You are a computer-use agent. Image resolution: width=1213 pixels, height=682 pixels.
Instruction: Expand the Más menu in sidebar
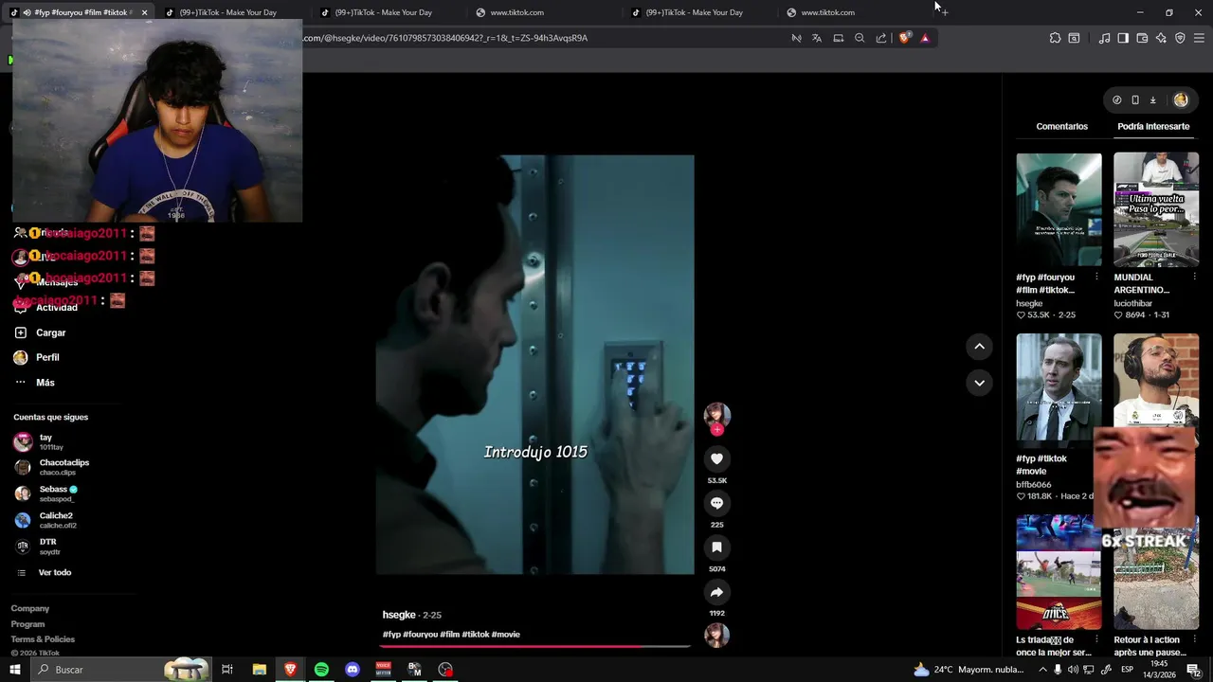click(34, 383)
